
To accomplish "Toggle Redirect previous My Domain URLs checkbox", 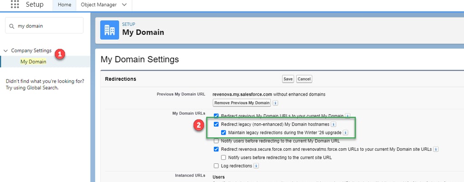I will tap(216, 116).
